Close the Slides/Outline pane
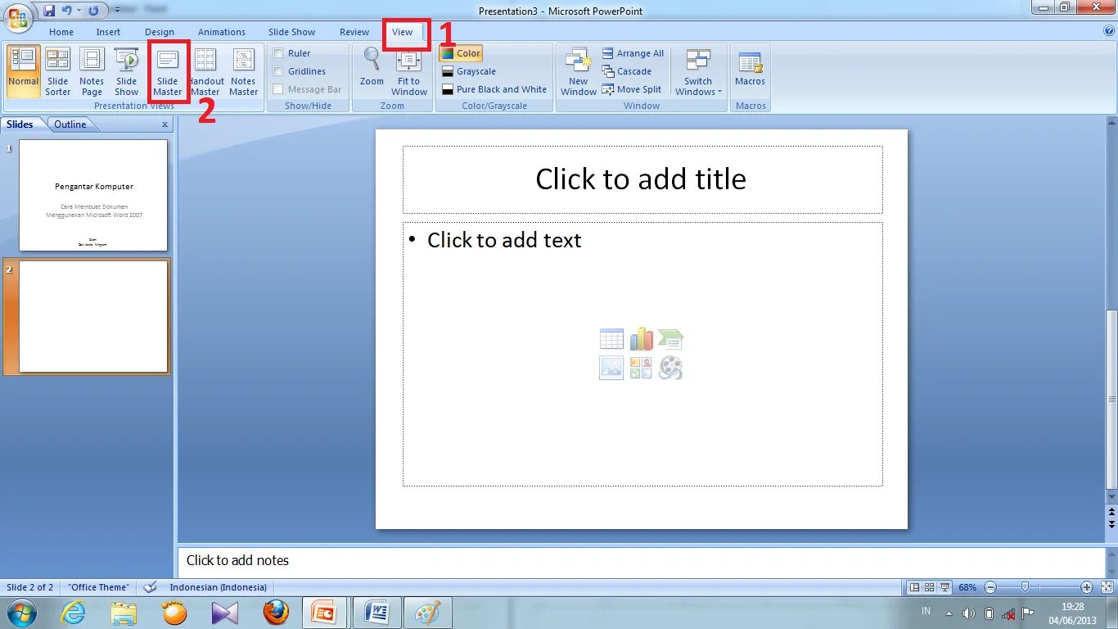 pos(165,124)
